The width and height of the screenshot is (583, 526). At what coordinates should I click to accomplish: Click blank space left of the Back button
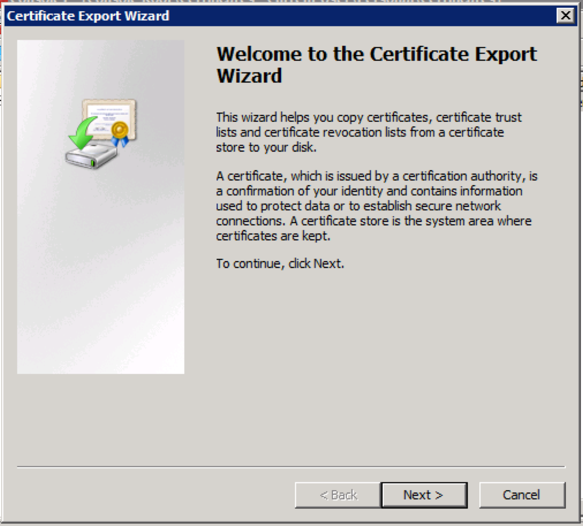click(x=154, y=495)
